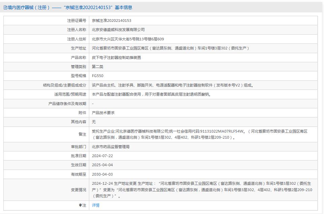Select model value FG550
Screen dimensions: 324x214
98,76
